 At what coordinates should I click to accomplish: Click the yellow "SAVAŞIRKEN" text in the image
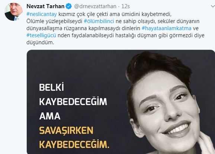(66, 131)
